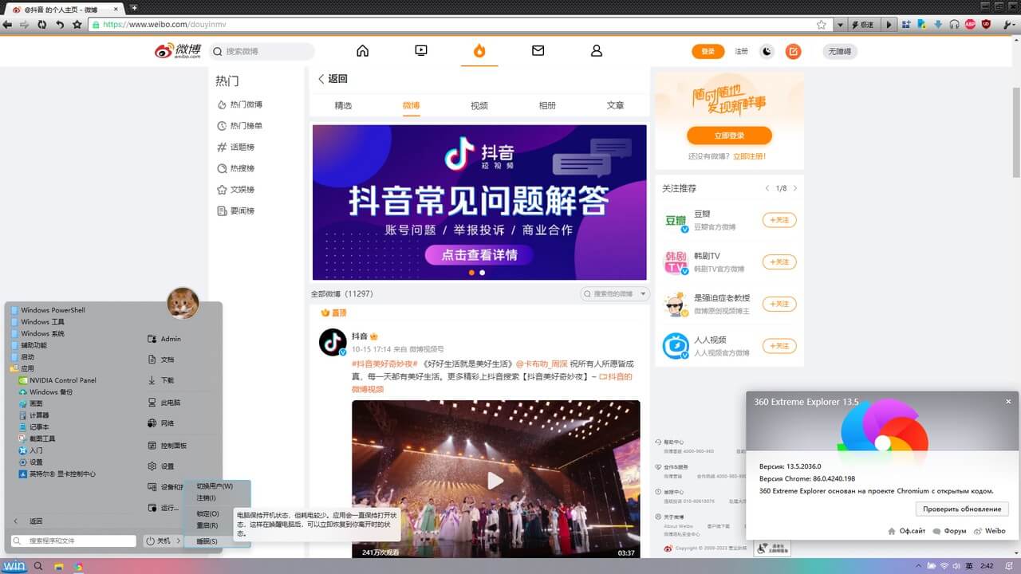Click the 点击查看详情 banner button
Image resolution: width=1021 pixels, height=574 pixels.
tap(479, 254)
